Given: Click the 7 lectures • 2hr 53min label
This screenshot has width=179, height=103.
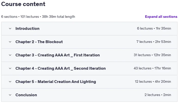Looking at the screenshot, I should pos(154,42).
